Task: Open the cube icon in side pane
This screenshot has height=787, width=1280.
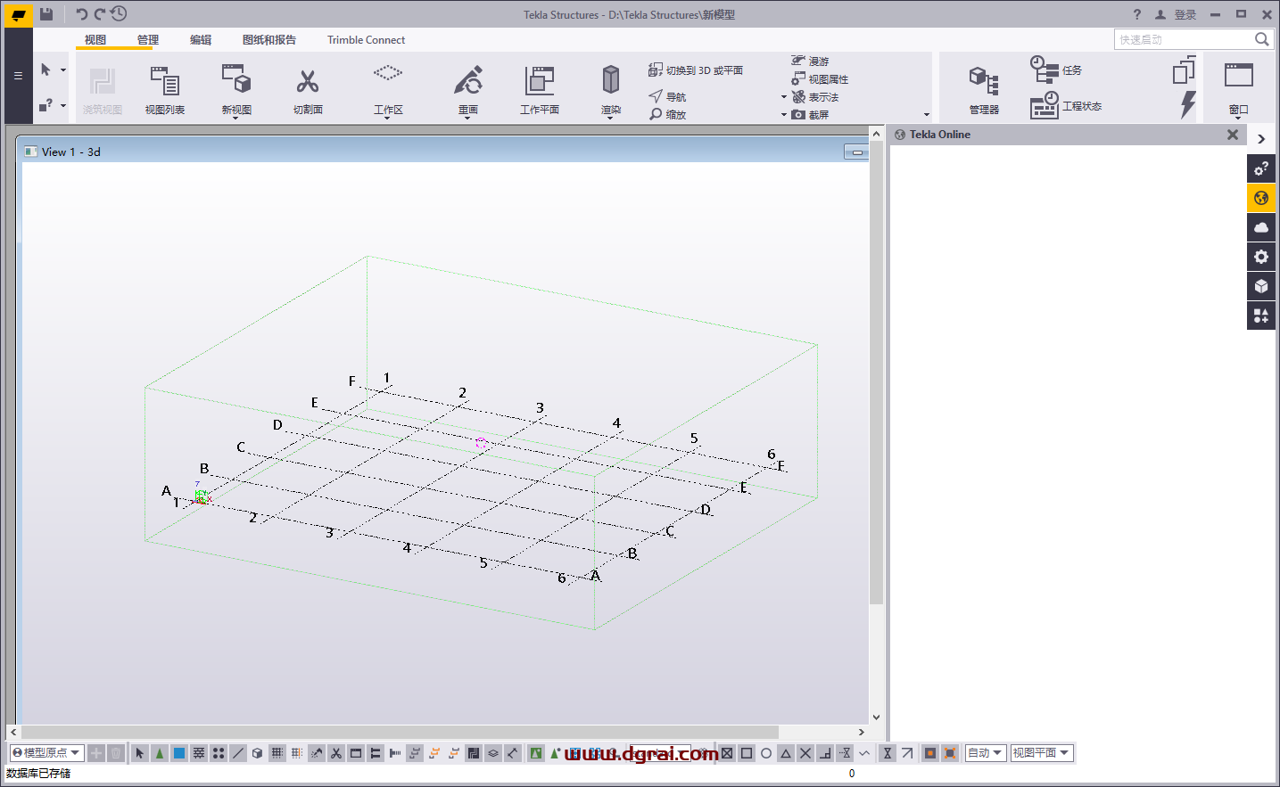Action: [x=1261, y=286]
